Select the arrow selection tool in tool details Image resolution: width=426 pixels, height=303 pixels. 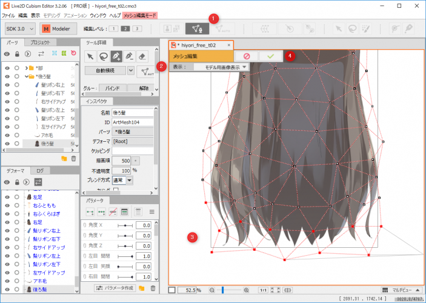coord(90,56)
